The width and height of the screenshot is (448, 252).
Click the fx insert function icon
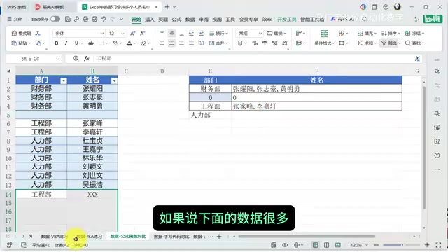click(x=87, y=58)
